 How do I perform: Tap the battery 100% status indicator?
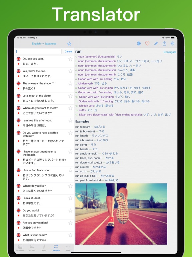tap(170, 37)
